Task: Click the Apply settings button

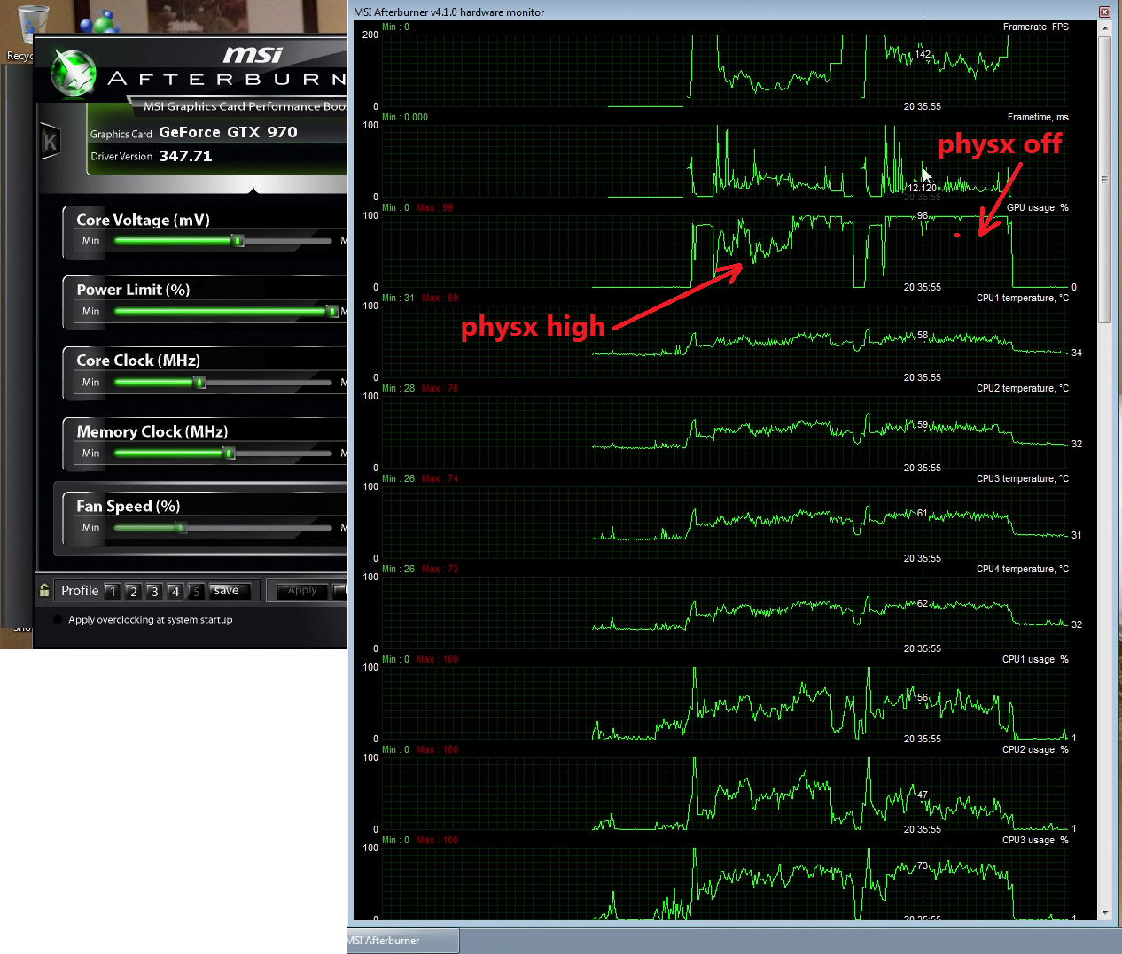Action: (302, 591)
